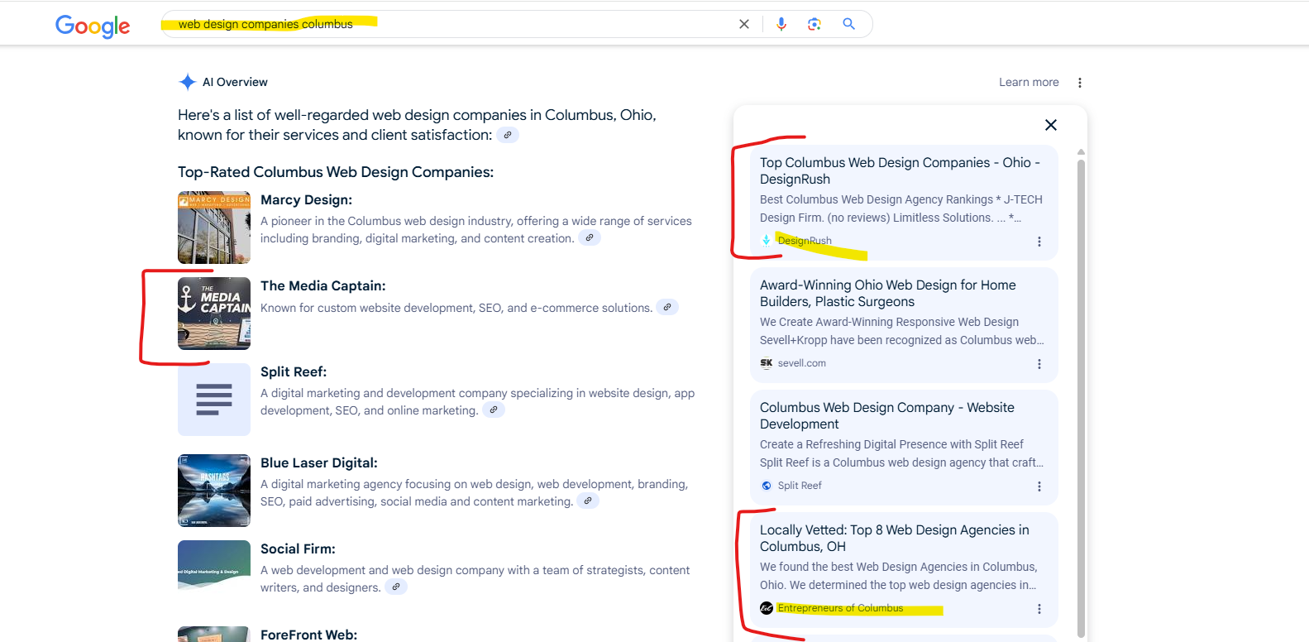Screen dimensions: 1309x642
Task: Click the Split Reef favicon in source card
Action: (x=767, y=486)
